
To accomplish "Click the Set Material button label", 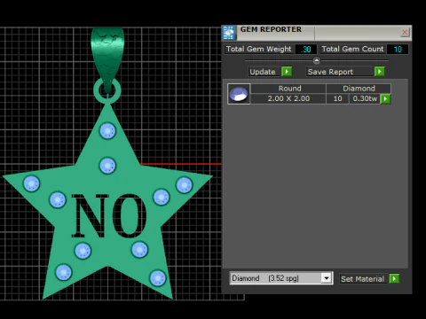I will pos(362,279).
